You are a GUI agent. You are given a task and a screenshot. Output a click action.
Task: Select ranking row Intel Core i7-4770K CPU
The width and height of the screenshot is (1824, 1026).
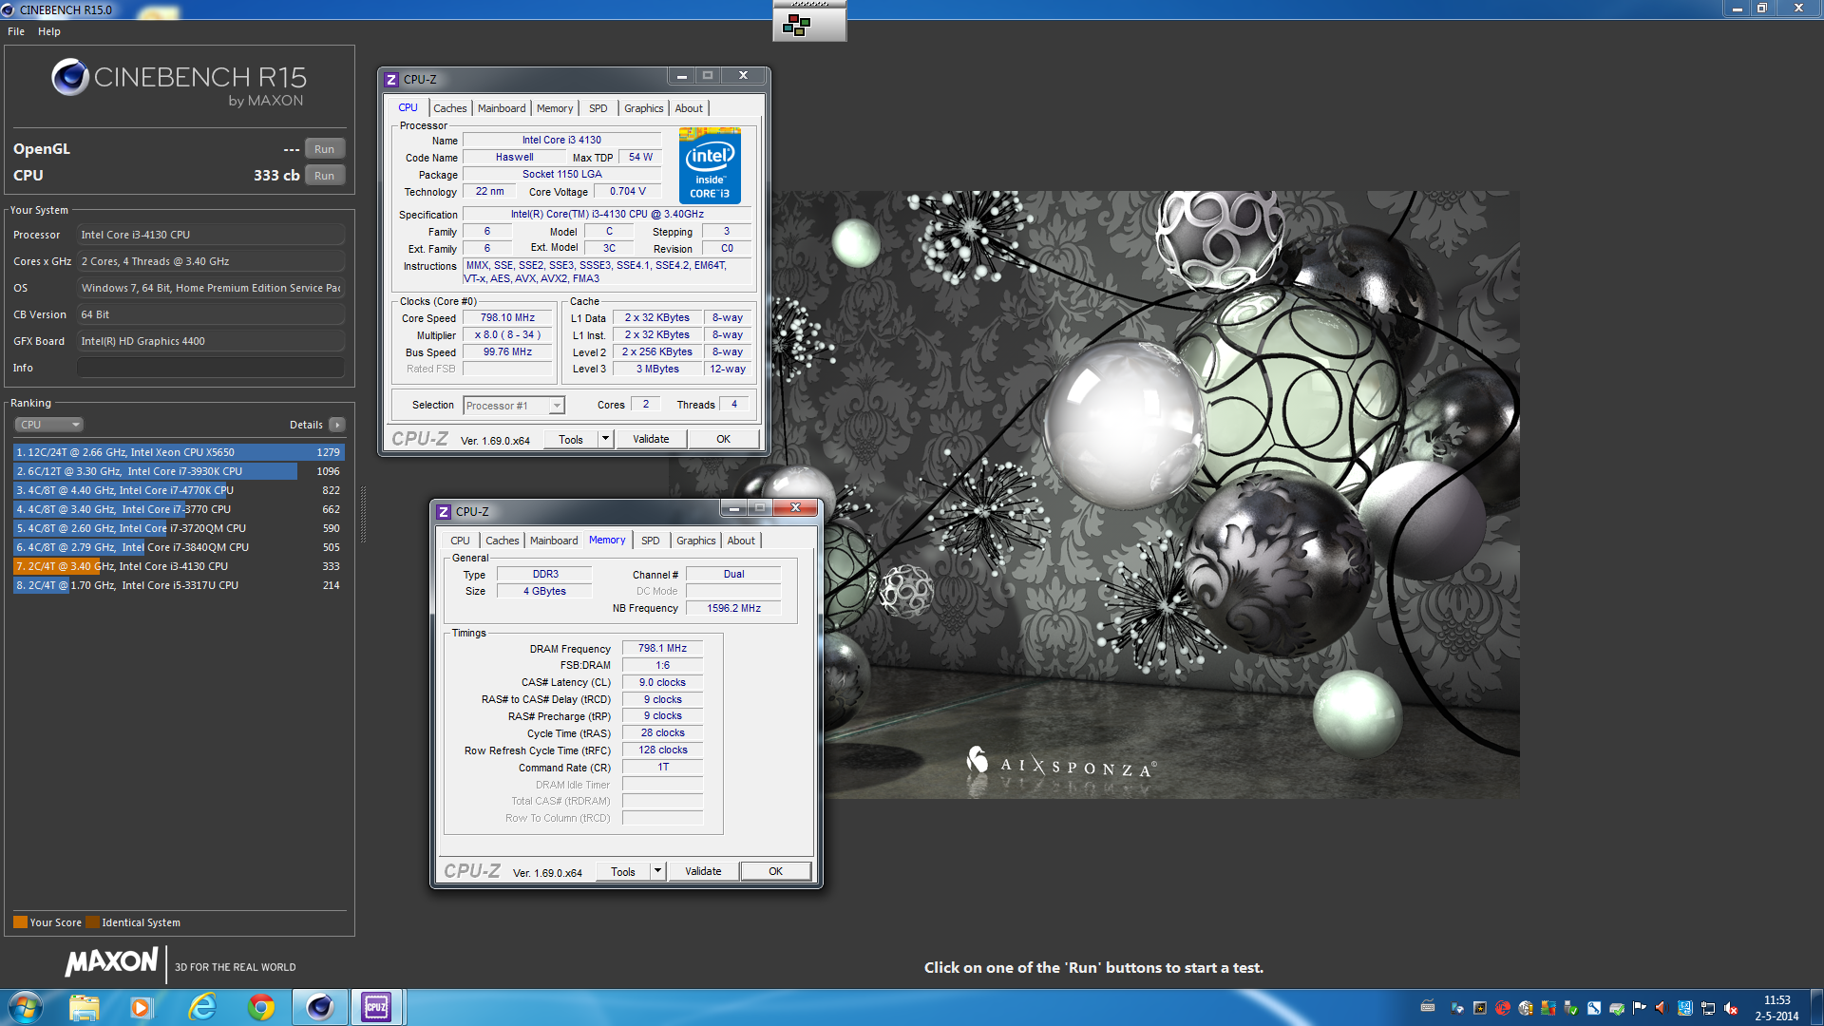[179, 490]
